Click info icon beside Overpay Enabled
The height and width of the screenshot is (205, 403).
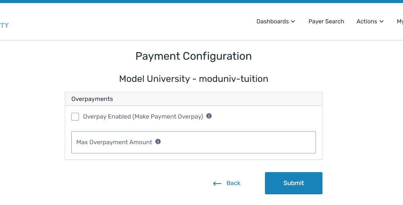(x=209, y=116)
